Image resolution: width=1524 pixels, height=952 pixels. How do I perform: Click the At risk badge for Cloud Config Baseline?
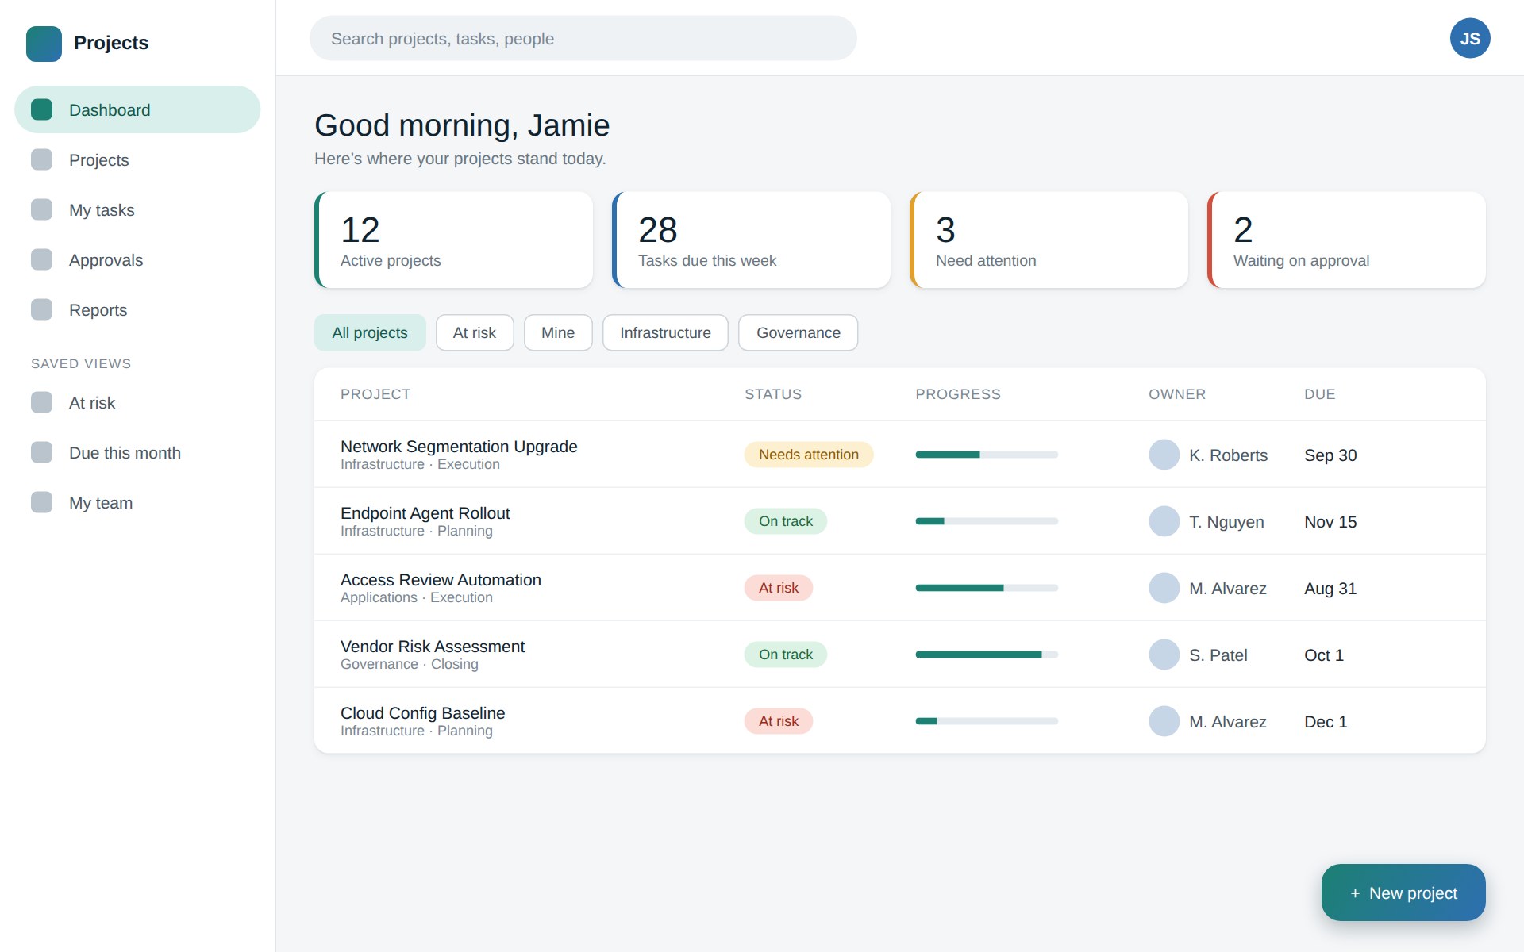pos(779,721)
